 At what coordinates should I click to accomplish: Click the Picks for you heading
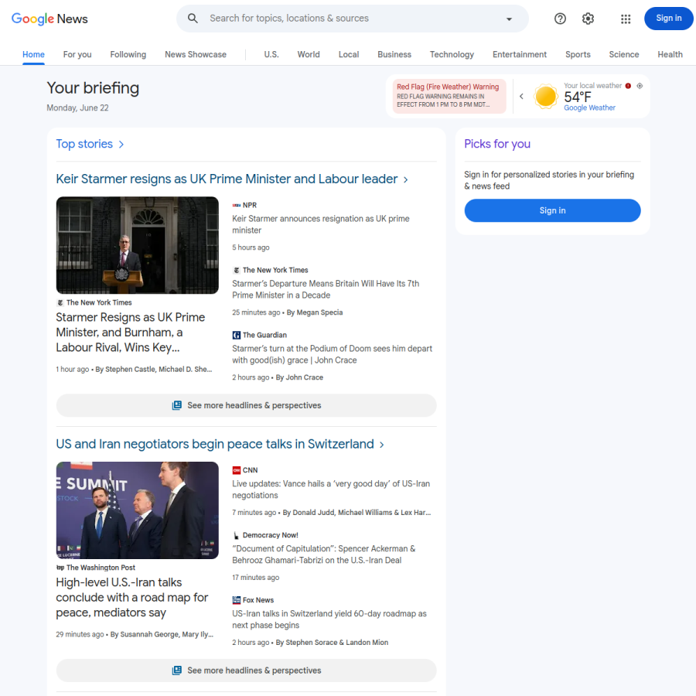click(x=497, y=145)
